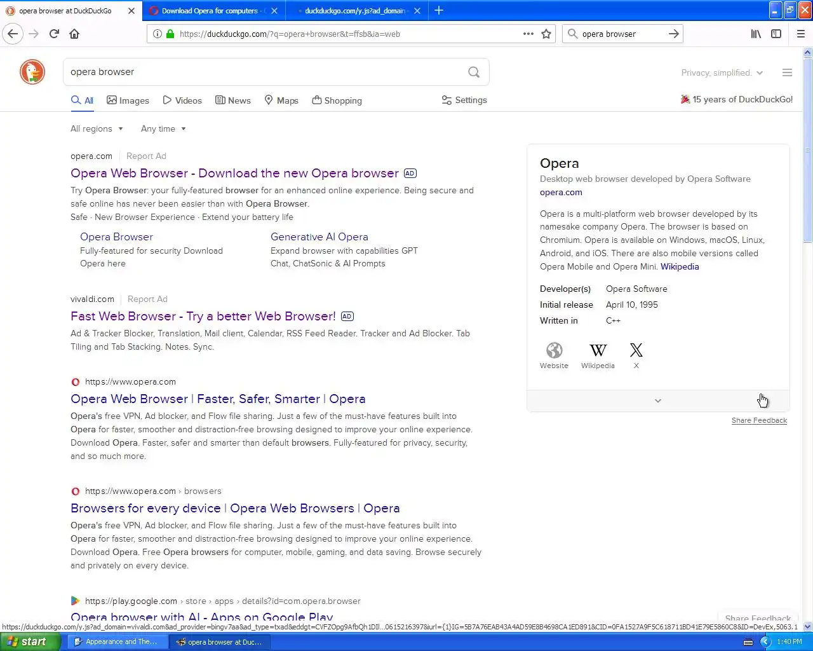
Task: Open 'Opera Web Browser | Faster, Safer, Smarter' result
Action: point(218,399)
